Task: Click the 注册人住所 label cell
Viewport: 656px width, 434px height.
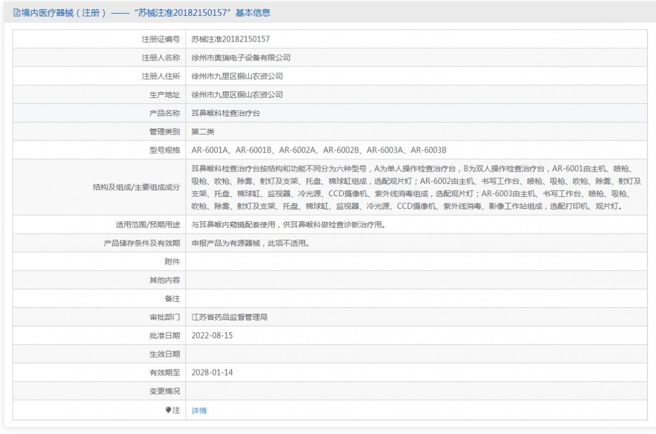Action: click(99, 77)
